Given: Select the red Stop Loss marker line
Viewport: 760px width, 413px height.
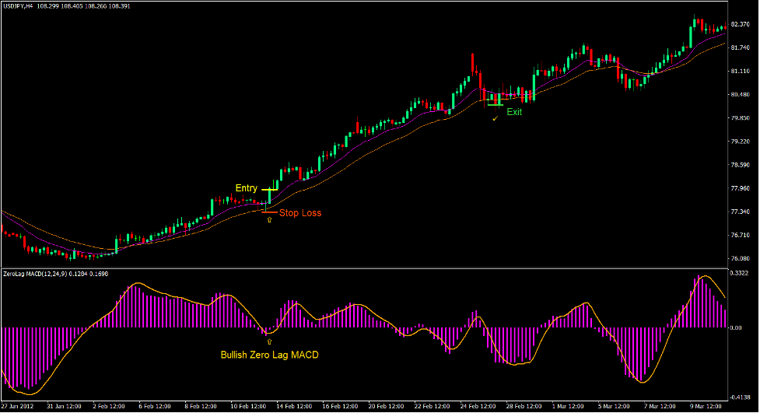Looking at the screenshot, I should [269, 212].
